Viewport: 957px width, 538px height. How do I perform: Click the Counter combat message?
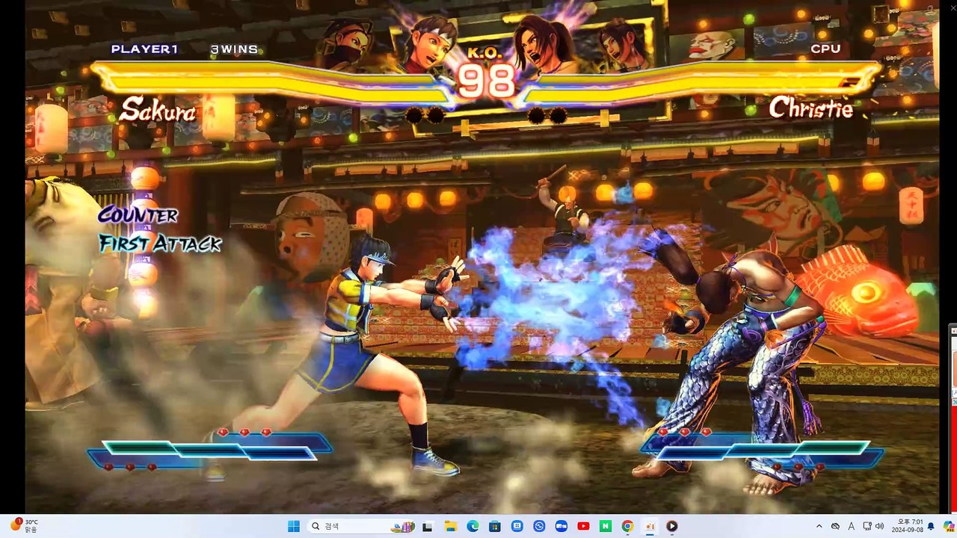coord(138,215)
